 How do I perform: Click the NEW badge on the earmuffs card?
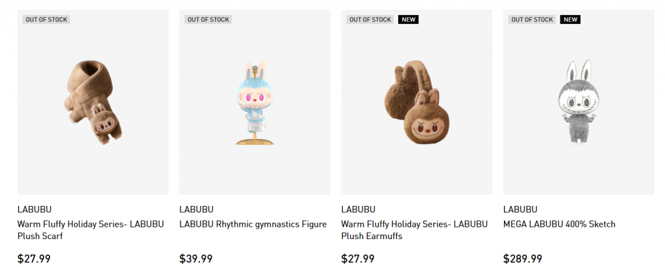coord(408,19)
